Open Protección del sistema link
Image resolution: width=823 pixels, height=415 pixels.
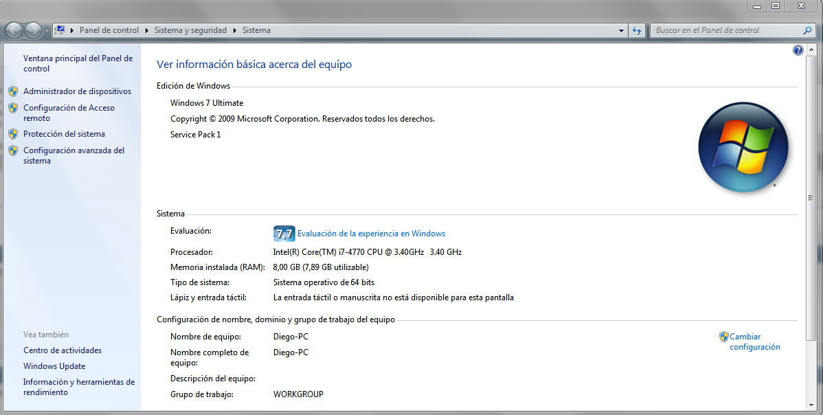point(64,134)
